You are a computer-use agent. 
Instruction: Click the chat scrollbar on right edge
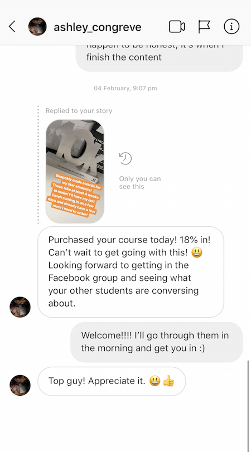(x=249, y=406)
